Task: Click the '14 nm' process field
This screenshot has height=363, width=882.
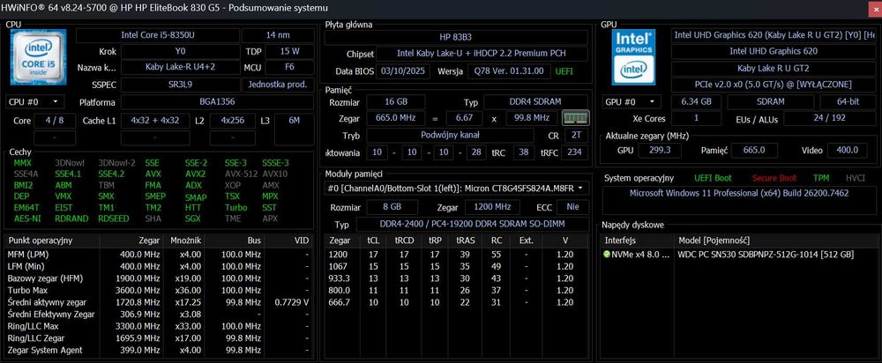Action: tap(278, 35)
